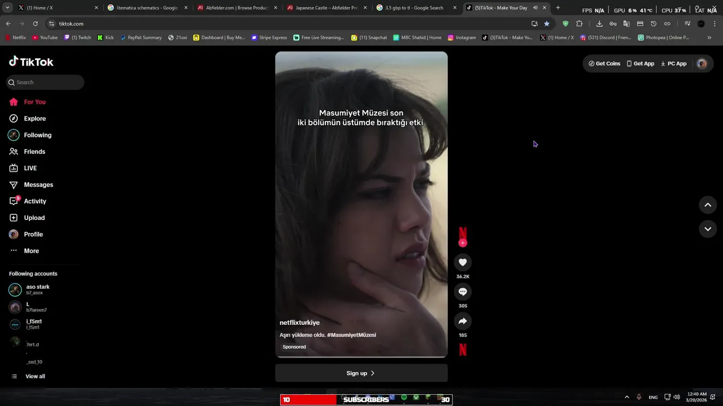Open the Netflix sound disc icon below share
Image resolution: width=723 pixels, height=406 pixels.
point(463,350)
